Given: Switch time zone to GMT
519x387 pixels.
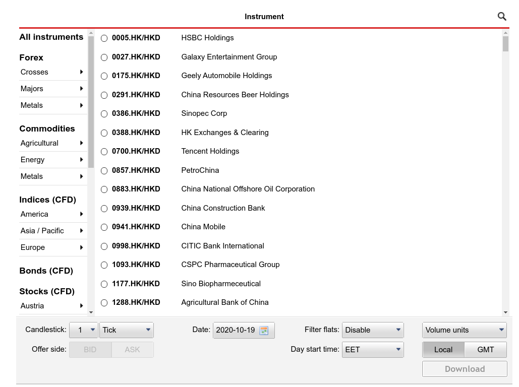Looking at the screenshot, I should click(486, 350).
